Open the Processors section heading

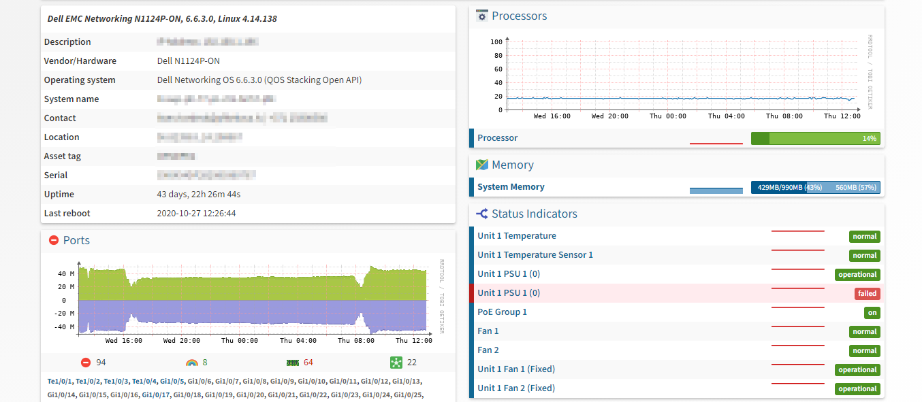519,16
